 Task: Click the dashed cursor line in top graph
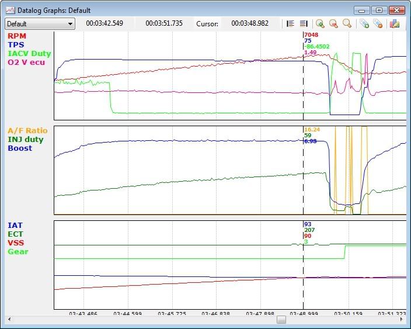(x=303, y=76)
